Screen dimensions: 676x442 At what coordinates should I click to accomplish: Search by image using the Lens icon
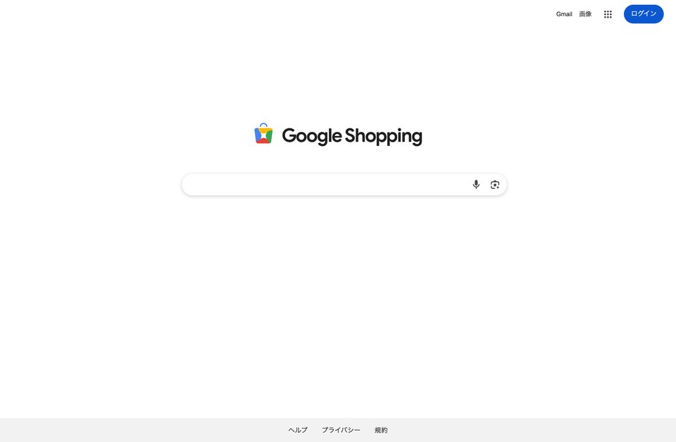point(495,184)
